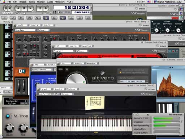
Task: Click the processor meter in Performance window
Action: pos(167,122)
